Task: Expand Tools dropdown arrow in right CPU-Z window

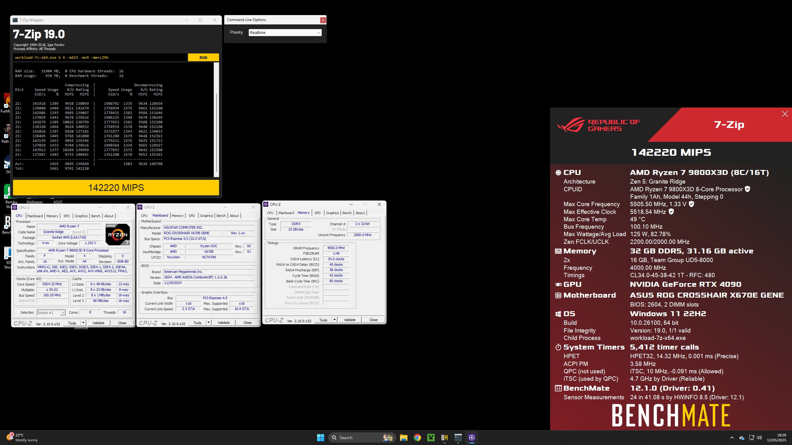Action: 334,320
